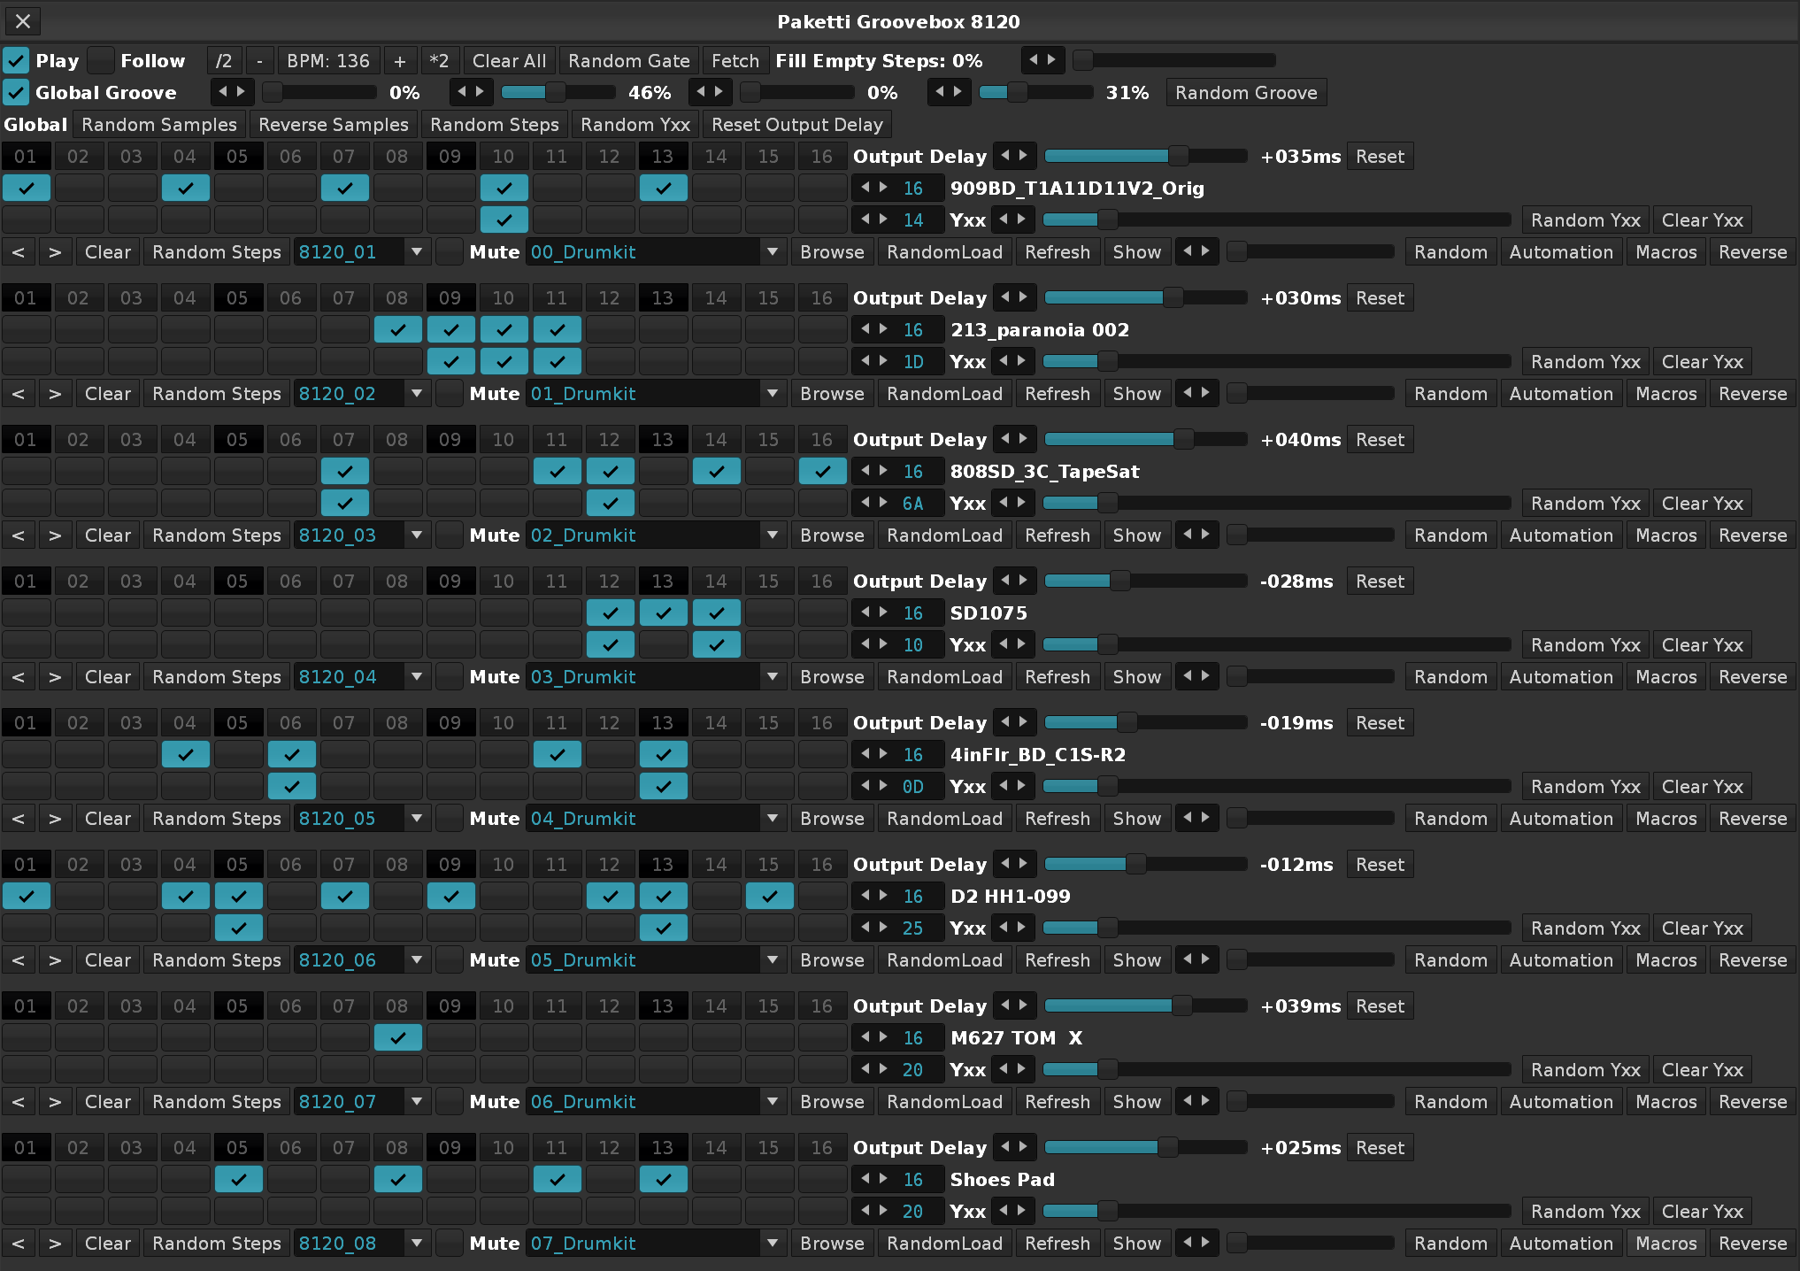The width and height of the screenshot is (1800, 1271).
Task: Enable the Follow checkbox
Action: pos(101,61)
